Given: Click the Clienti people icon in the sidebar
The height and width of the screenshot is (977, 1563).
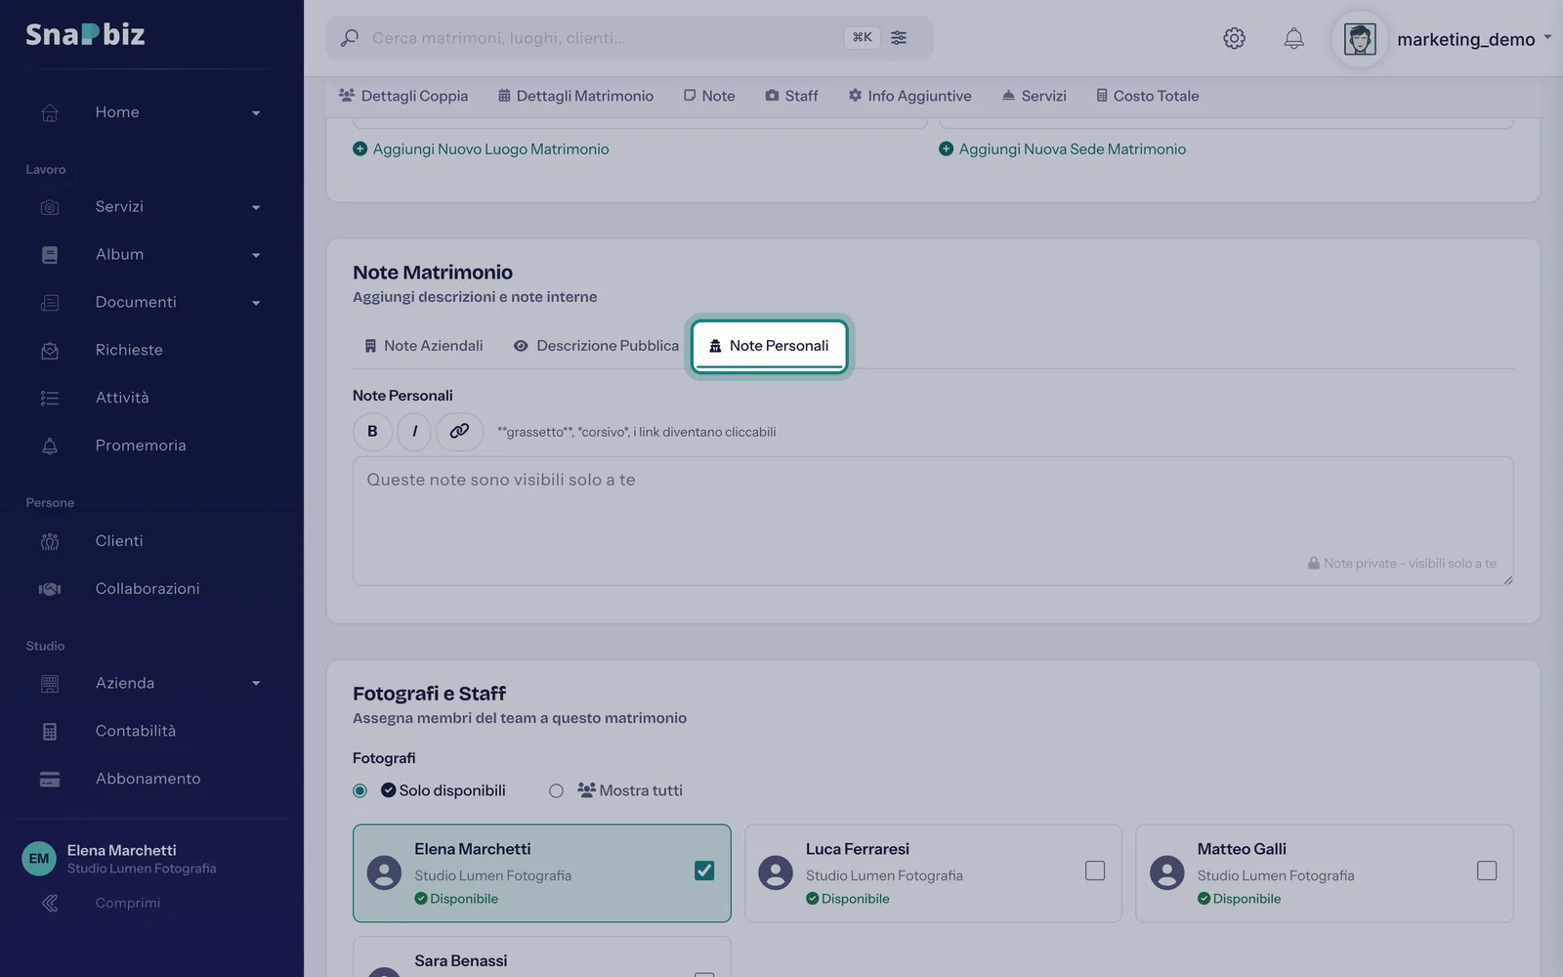Looking at the screenshot, I should click(50, 541).
